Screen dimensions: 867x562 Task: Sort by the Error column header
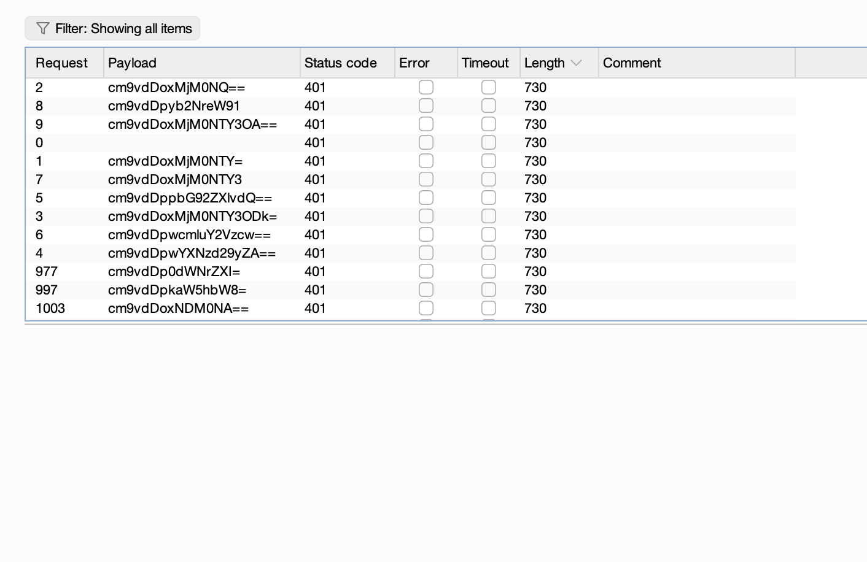click(x=426, y=63)
